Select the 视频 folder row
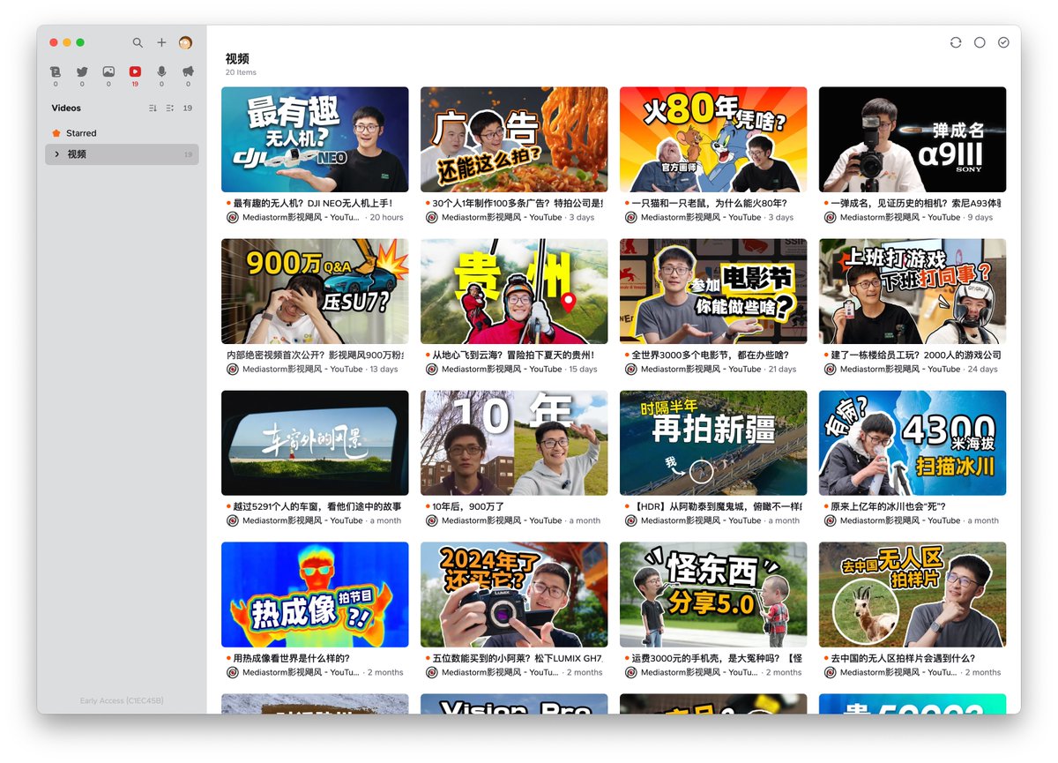The image size is (1058, 763). click(122, 154)
